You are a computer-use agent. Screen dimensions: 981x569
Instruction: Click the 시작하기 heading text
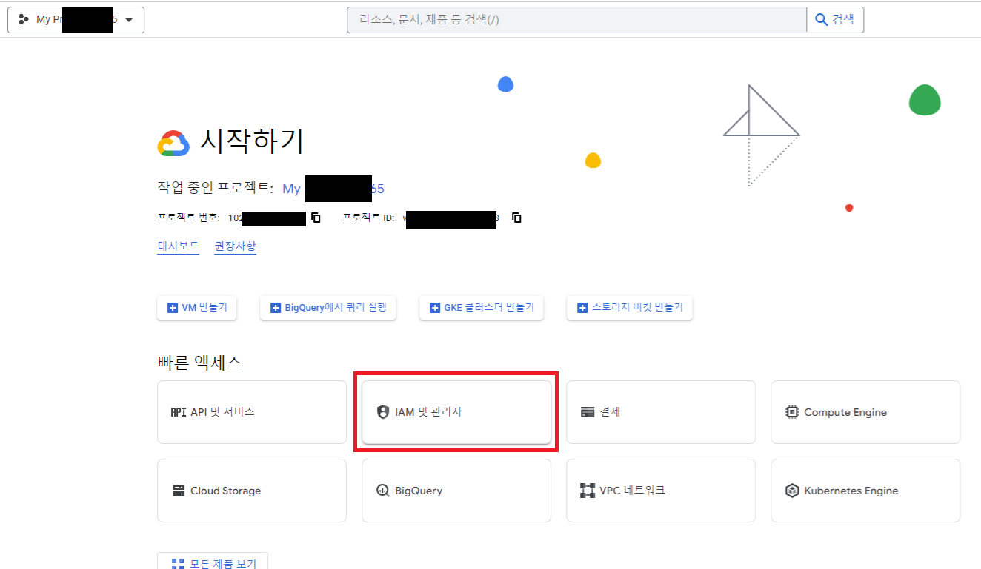point(252,141)
